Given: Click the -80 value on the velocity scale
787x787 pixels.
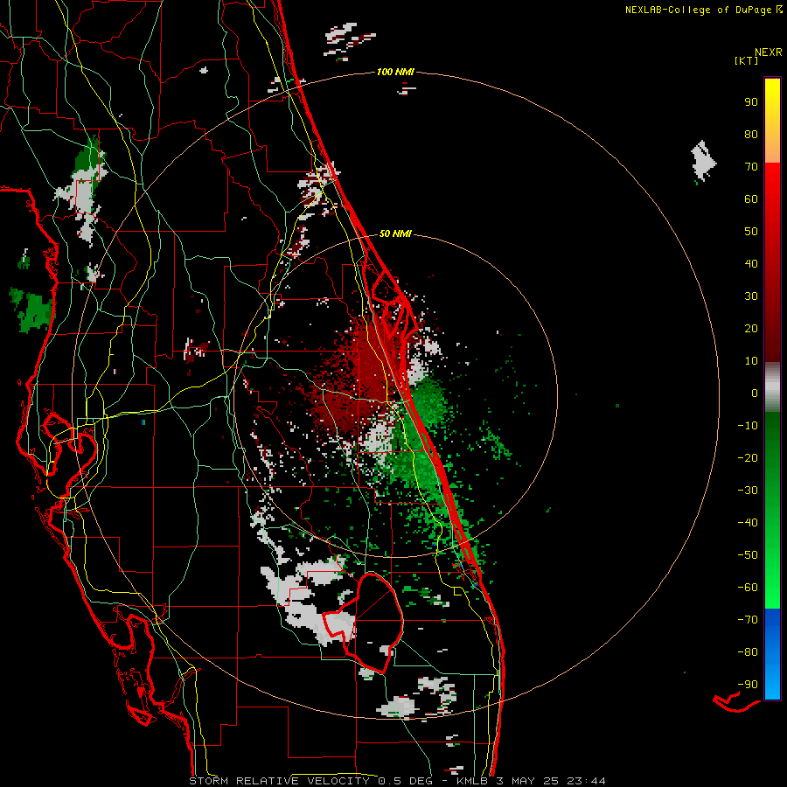Looking at the screenshot, I should click(x=748, y=652).
